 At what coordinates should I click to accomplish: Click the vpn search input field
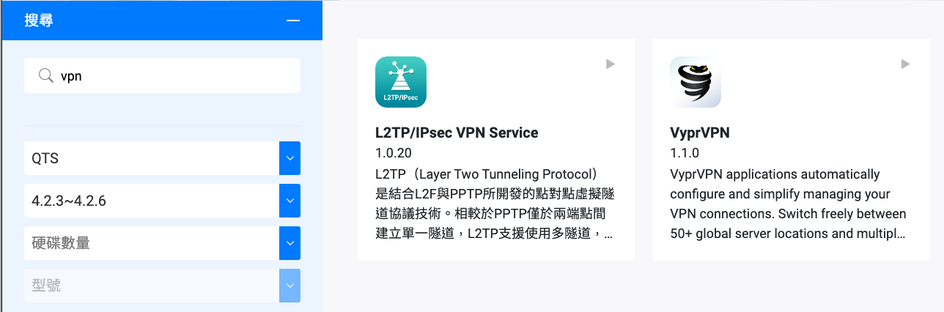162,76
